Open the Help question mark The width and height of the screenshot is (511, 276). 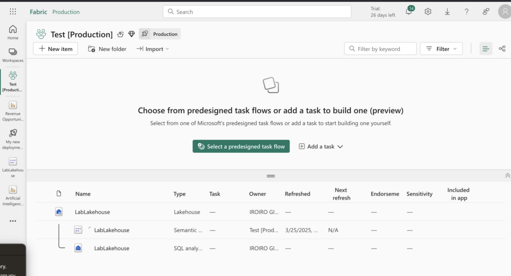tap(467, 12)
